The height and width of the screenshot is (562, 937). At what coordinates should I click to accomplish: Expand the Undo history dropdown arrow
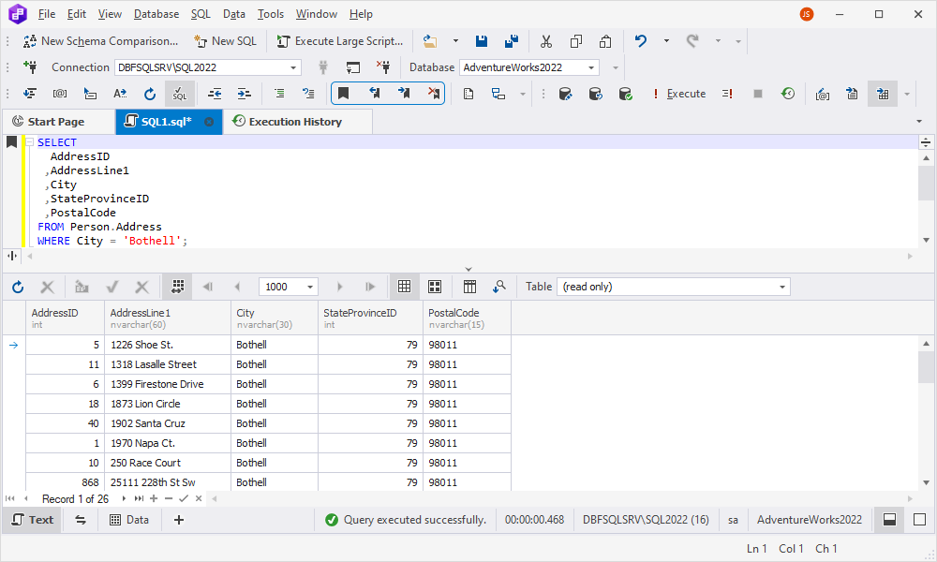pyautogui.click(x=666, y=41)
